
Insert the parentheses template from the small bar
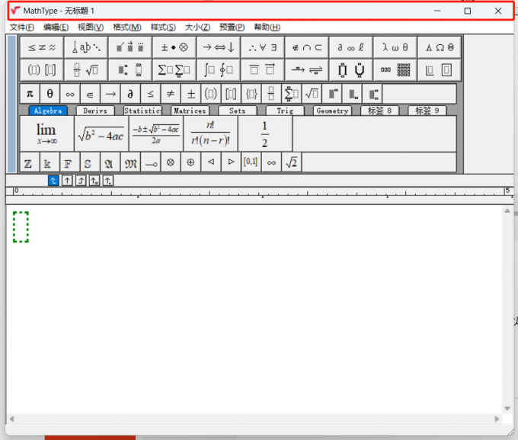click(211, 94)
